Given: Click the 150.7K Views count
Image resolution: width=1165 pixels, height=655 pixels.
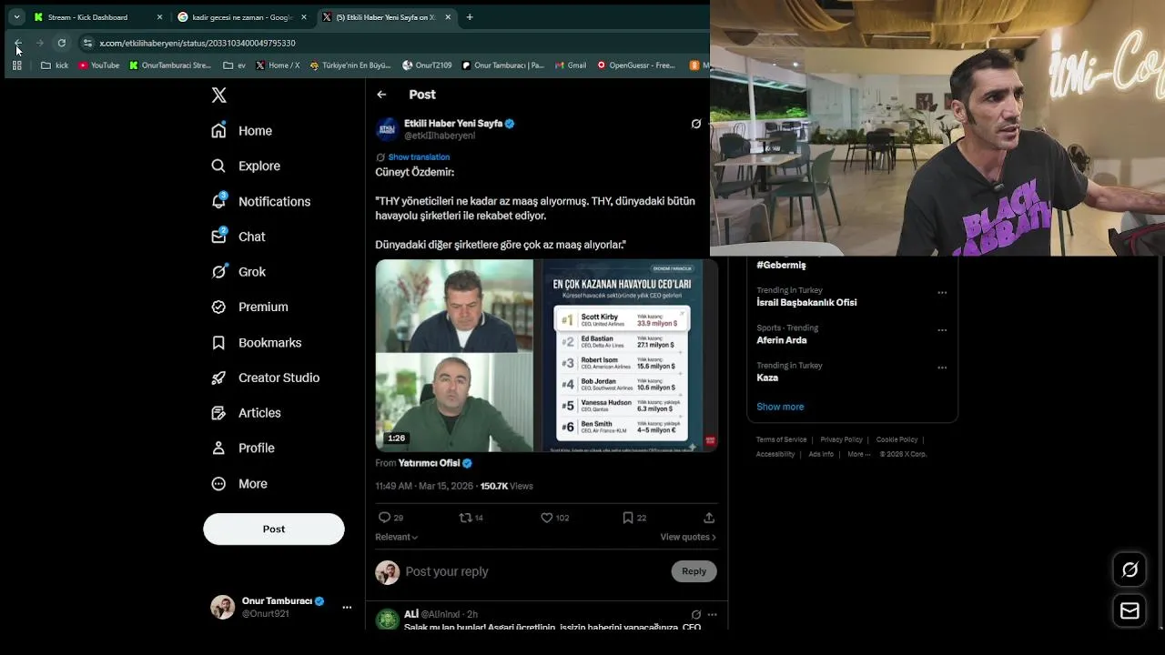Looking at the screenshot, I should (x=506, y=487).
